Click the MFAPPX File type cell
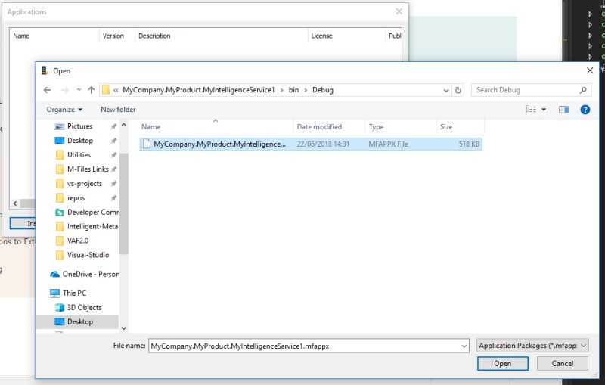Screen dimensions: 605x385 388,144
